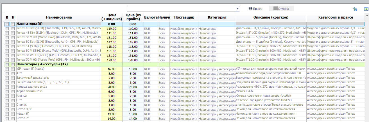Tick the В checkbox for АЗУ row
The height and width of the screenshot is (122, 369).
click(x=7, y=73)
